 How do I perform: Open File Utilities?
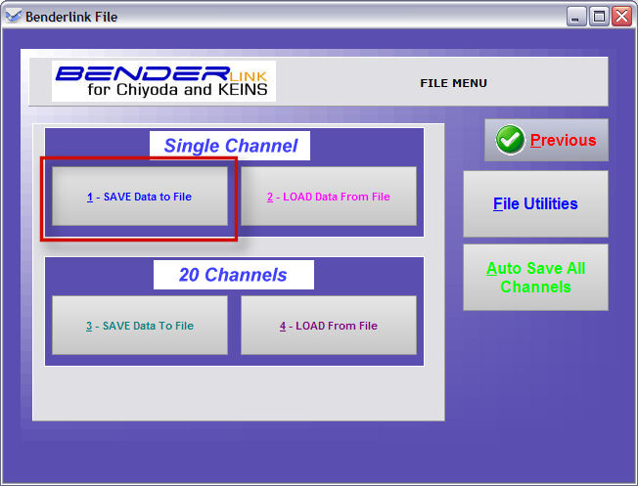click(535, 204)
